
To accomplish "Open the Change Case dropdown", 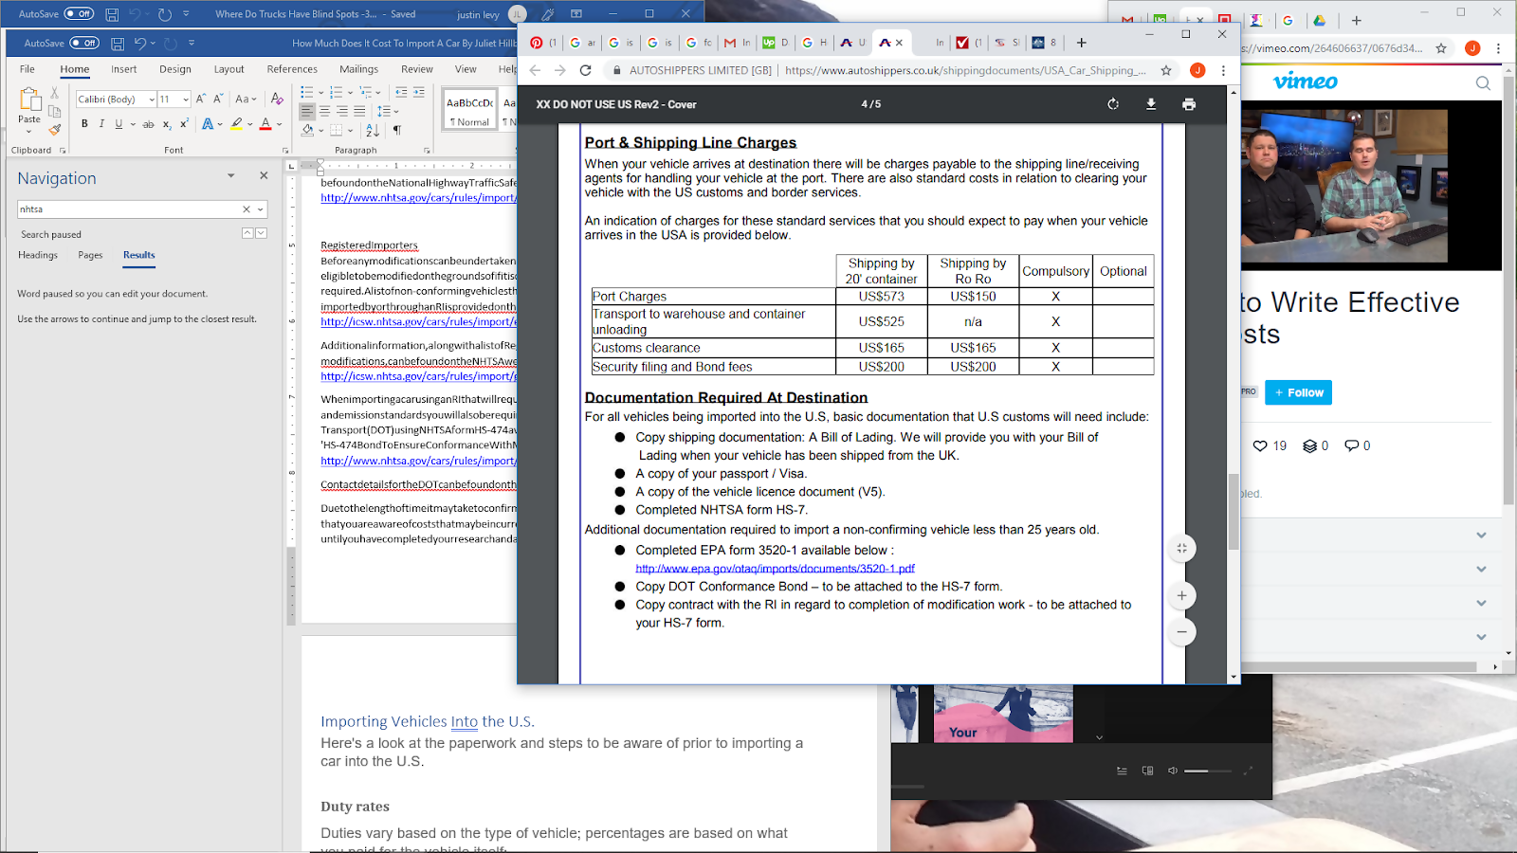I will tap(245, 99).
